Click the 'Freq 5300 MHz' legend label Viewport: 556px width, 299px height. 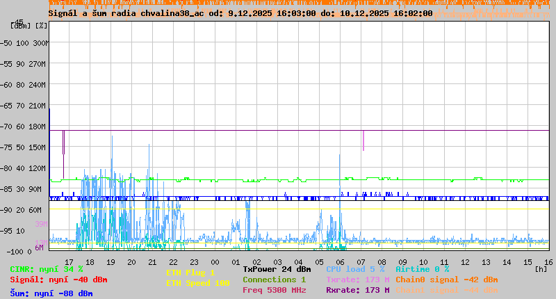pos(275,290)
